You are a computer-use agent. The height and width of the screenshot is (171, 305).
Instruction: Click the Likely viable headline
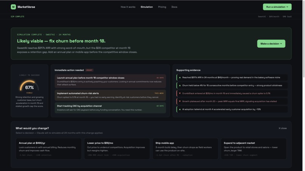pyautogui.click(x=61, y=41)
